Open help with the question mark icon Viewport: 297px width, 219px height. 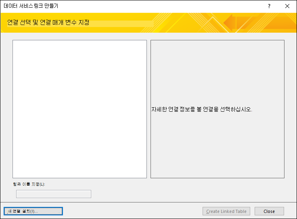(x=269, y=6)
